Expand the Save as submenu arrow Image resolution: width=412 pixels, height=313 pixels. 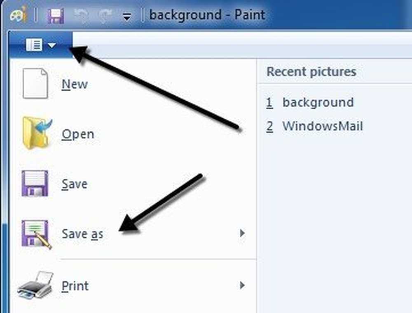click(x=242, y=233)
